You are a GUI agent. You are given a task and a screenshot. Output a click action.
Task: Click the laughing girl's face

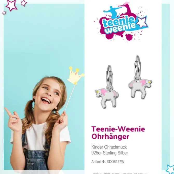coord(48,95)
